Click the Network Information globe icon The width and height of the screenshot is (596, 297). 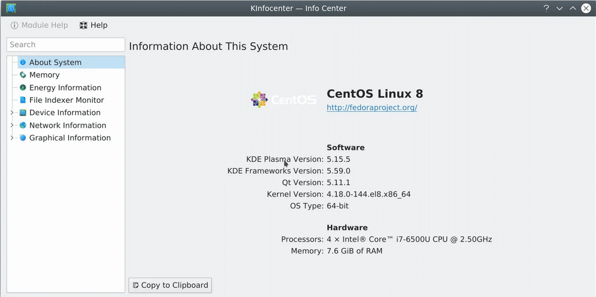pyautogui.click(x=23, y=125)
